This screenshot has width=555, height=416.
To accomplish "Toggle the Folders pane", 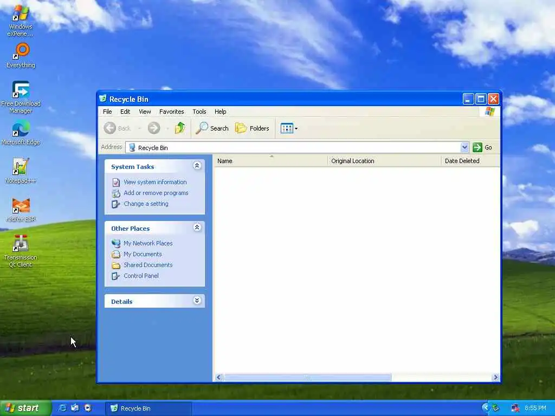I will (x=252, y=128).
